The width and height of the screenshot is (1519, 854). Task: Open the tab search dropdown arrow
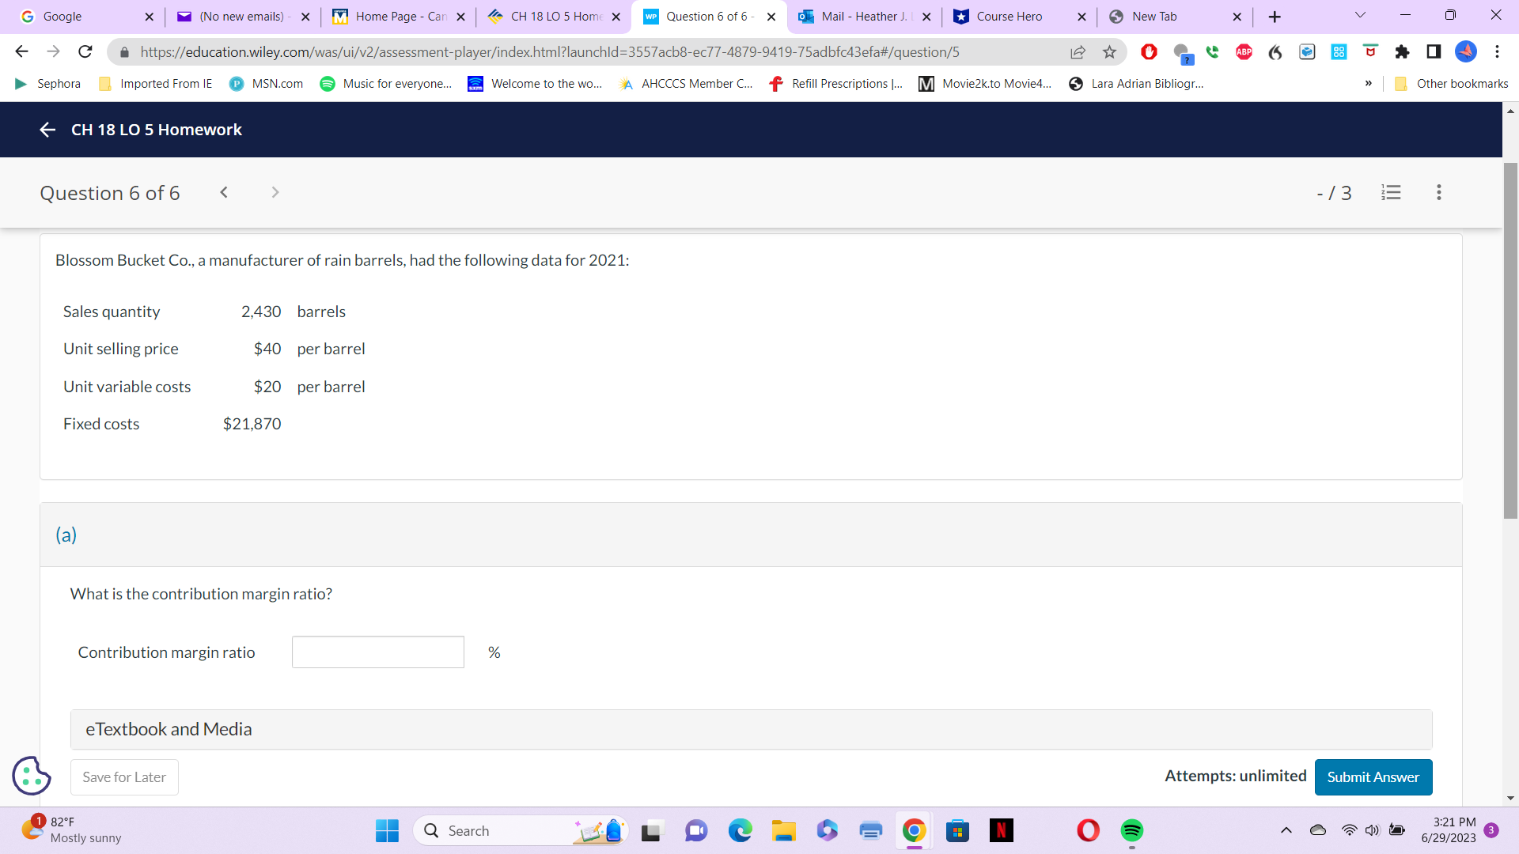tap(1360, 16)
